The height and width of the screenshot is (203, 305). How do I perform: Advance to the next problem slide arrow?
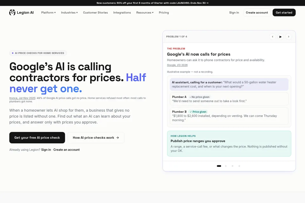[289, 36]
